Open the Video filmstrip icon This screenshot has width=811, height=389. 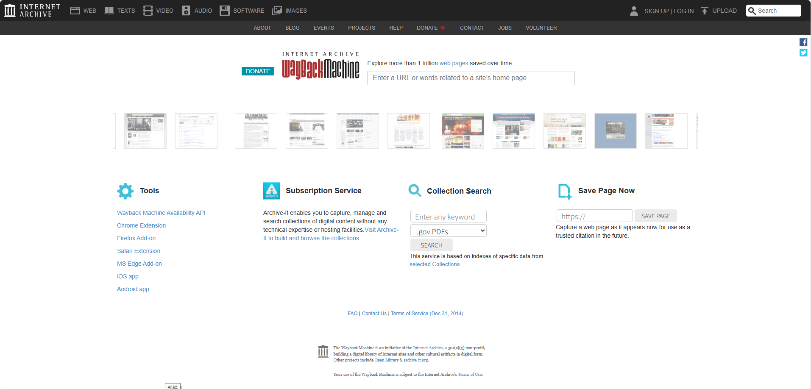(x=148, y=11)
